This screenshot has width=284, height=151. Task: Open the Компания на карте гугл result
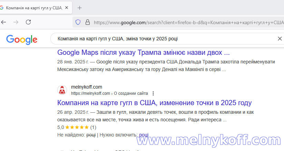(154, 103)
